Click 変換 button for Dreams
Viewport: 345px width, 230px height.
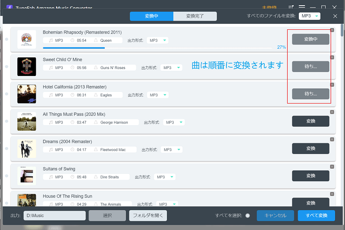(310, 148)
